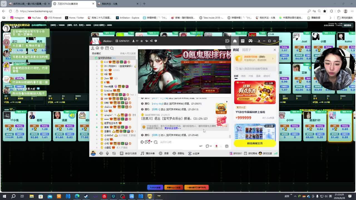Click the airplane icon in YY header
The height and width of the screenshot is (200, 356).
click(x=147, y=41)
